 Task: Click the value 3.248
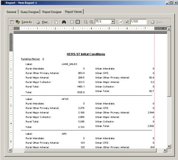tap(81, 122)
